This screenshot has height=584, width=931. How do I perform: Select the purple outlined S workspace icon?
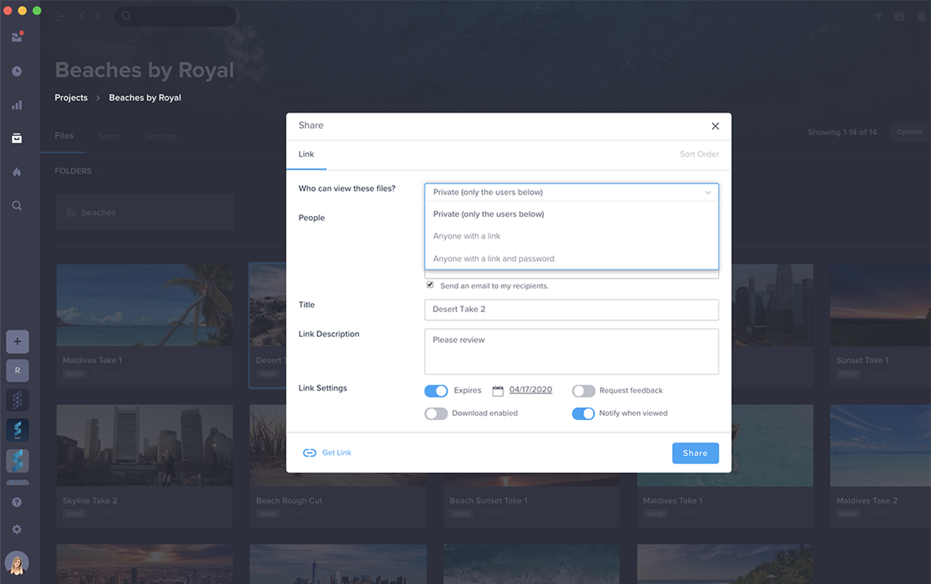18,400
